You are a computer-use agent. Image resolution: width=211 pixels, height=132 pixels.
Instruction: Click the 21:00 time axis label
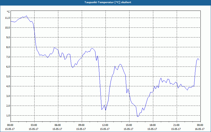(177, 125)
